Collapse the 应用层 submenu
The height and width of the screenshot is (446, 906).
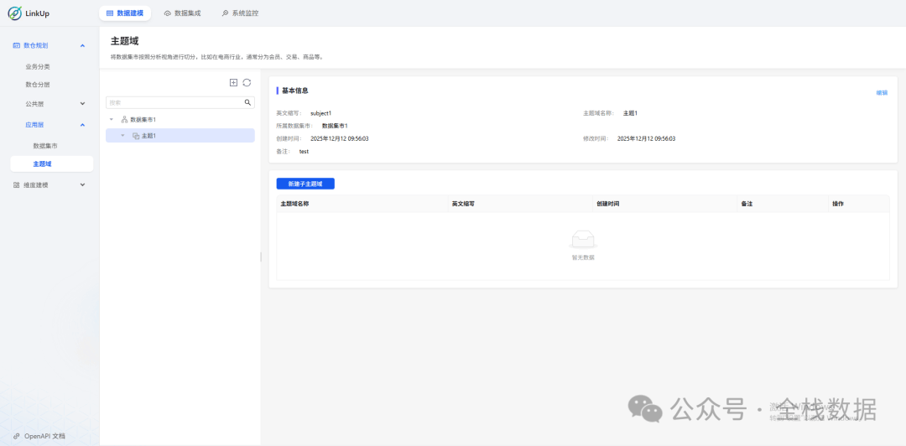click(82, 125)
